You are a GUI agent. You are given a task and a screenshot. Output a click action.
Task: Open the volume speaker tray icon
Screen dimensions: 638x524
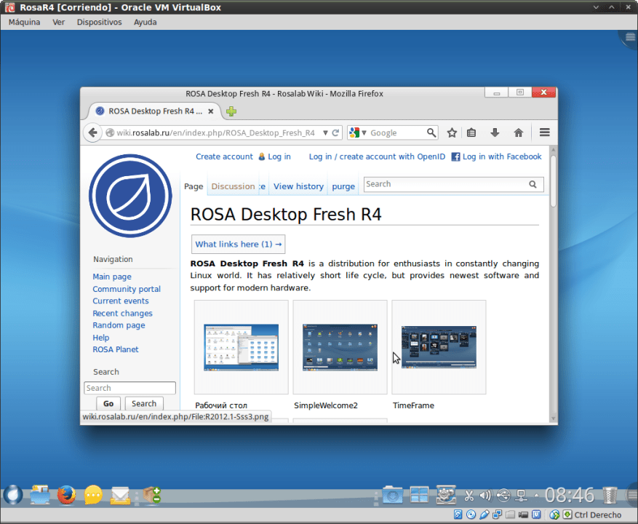(x=485, y=495)
